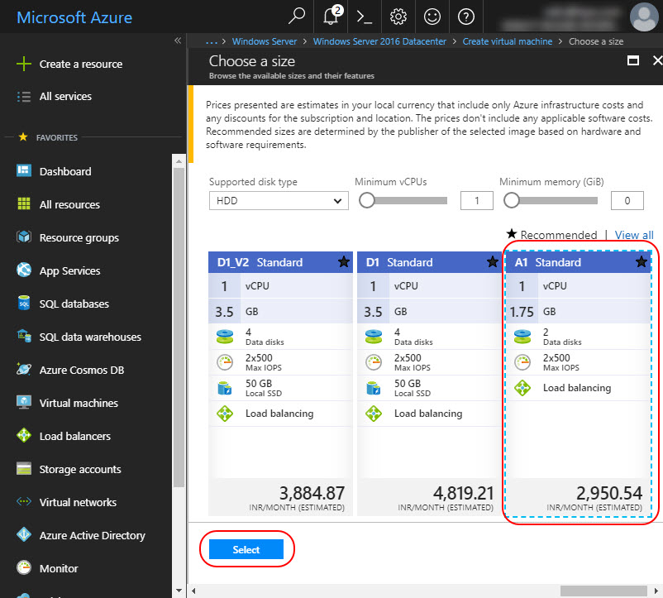
Task: Select the D1_V2 Standard size card header
Action: pos(280,262)
